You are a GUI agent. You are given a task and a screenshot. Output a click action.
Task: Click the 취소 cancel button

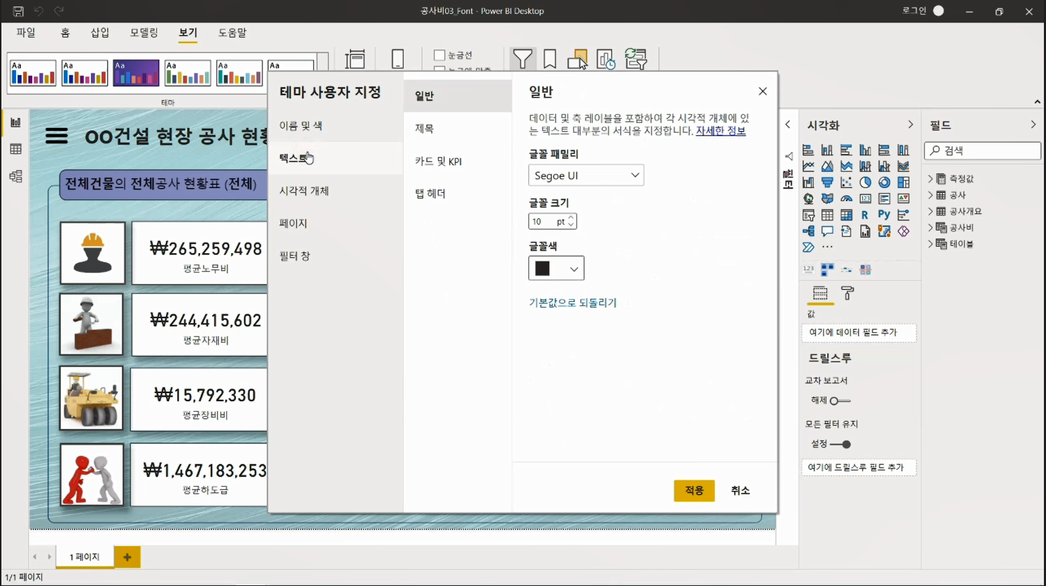click(740, 490)
